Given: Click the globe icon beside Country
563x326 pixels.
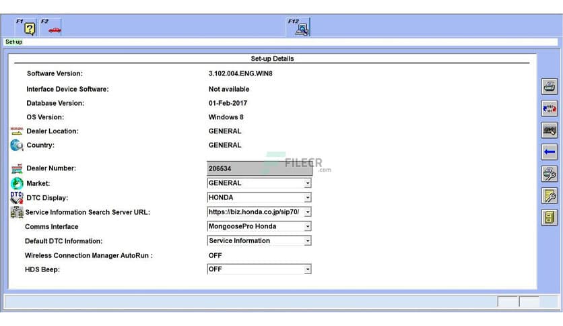Looking at the screenshot, I should click(17, 145).
